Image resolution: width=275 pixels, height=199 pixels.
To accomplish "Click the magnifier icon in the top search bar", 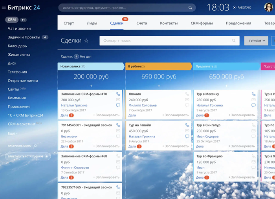I will pos(191,8).
